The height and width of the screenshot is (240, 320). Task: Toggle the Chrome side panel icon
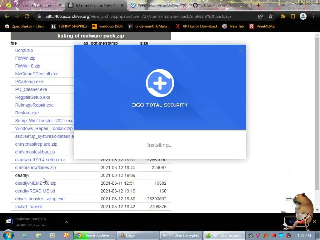[293, 16]
